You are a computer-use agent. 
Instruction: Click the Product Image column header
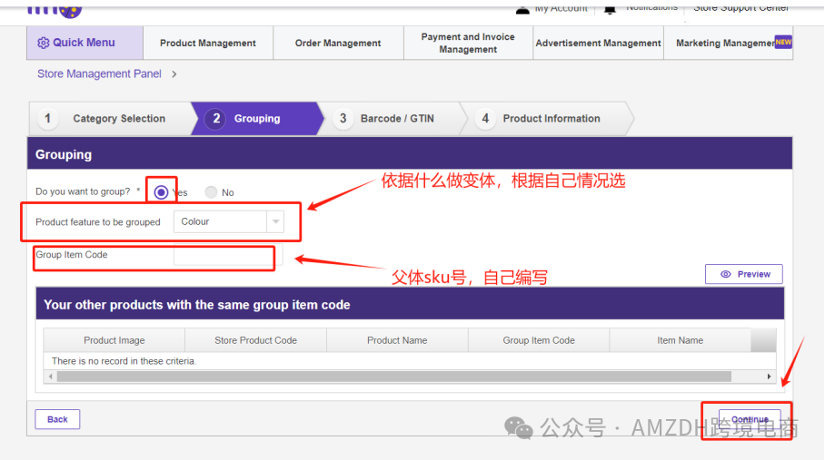(x=114, y=340)
